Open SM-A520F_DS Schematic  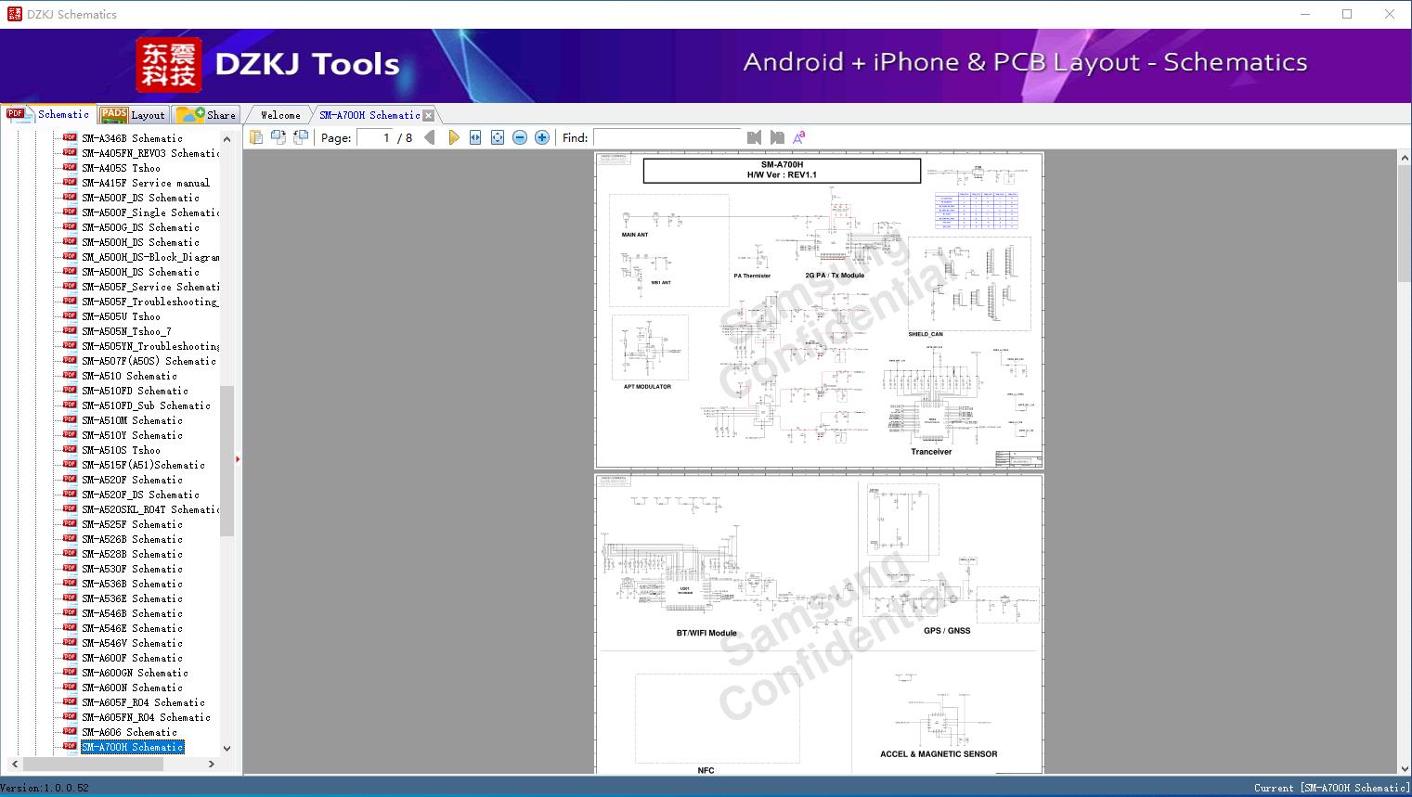[x=140, y=495]
